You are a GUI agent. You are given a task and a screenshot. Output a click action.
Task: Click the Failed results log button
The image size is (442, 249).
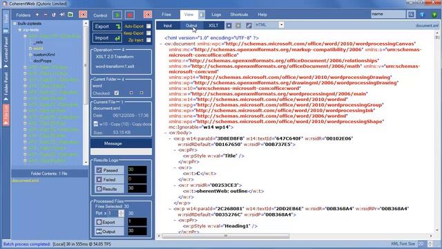click(109, 180)
